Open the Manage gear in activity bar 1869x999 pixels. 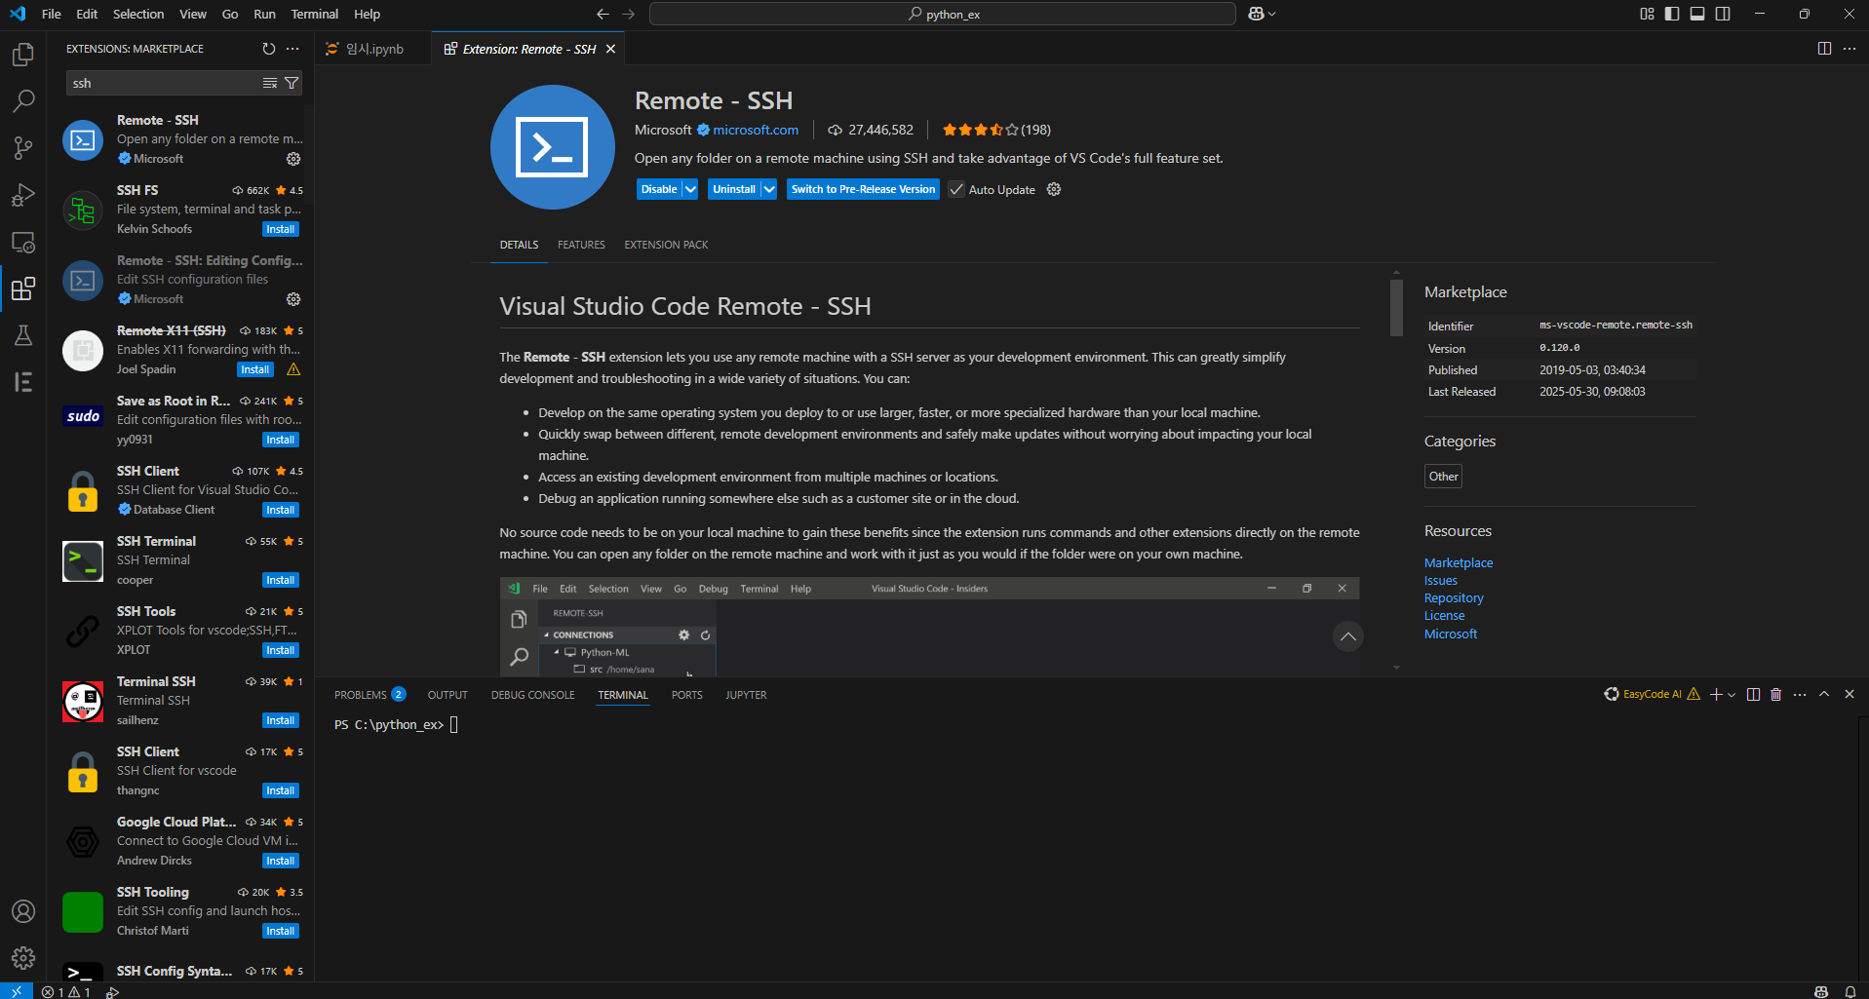(x=23, y=958)
